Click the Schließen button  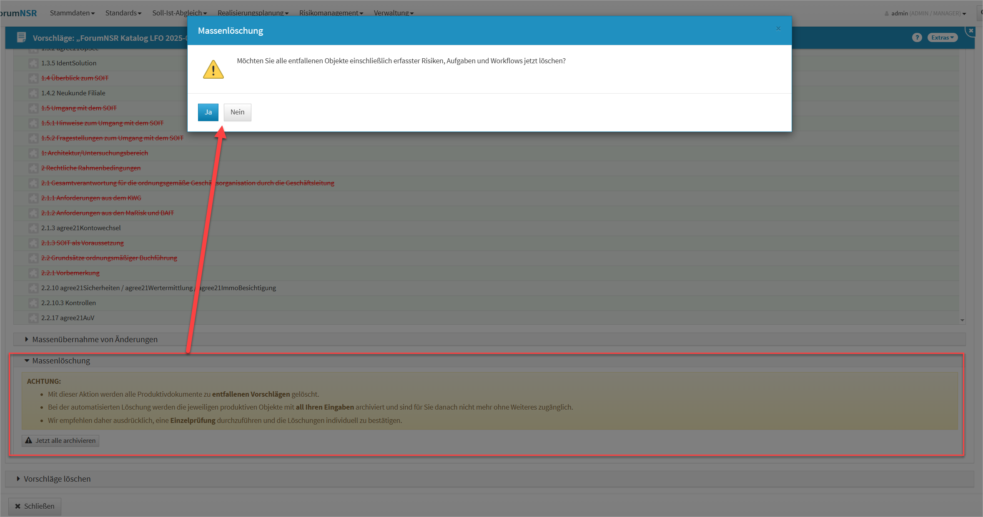[35, 506]
